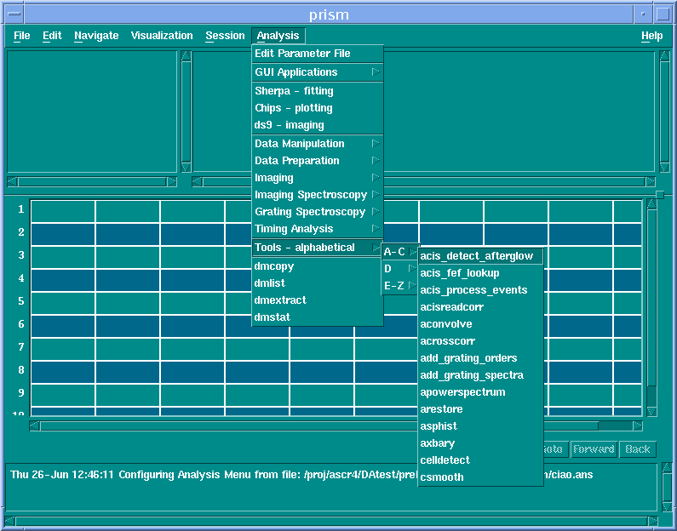Select celldetect tool

click(x=480, y=460)
